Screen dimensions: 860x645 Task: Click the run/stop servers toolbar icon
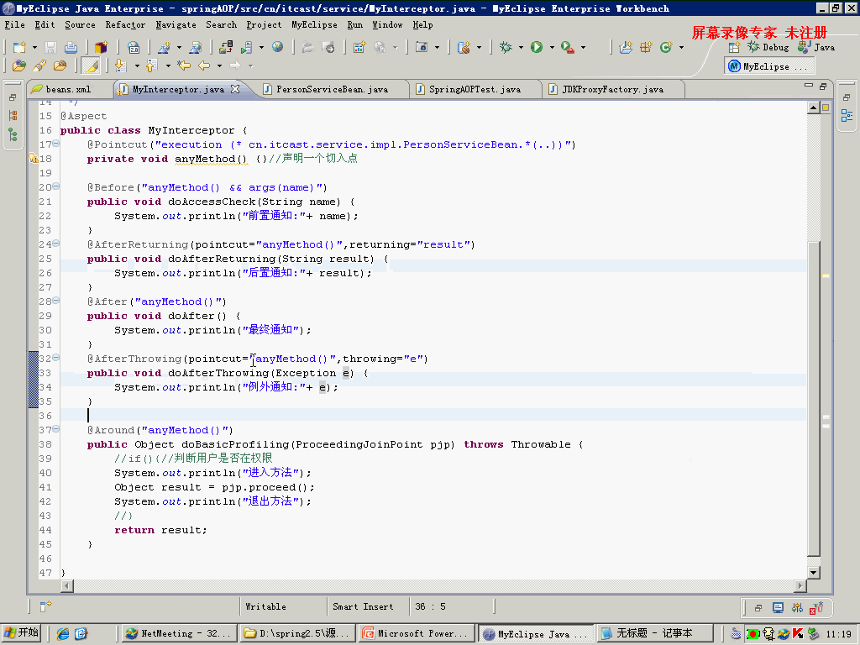[247, 47]
